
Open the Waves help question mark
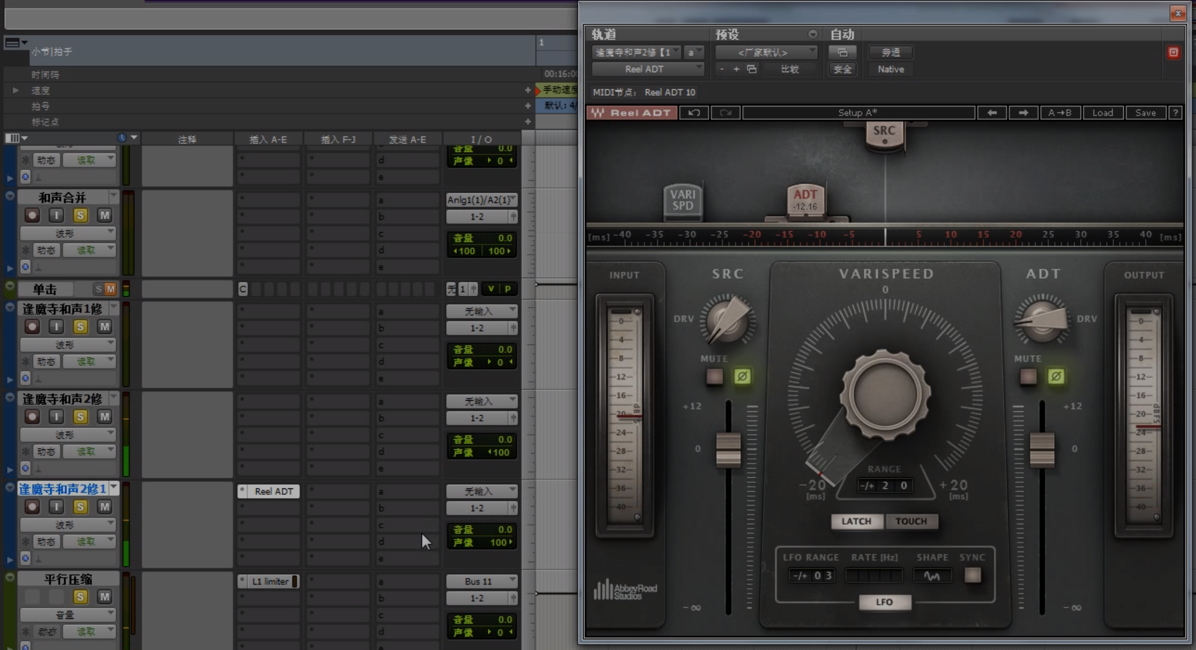(x=1175, y=113)
